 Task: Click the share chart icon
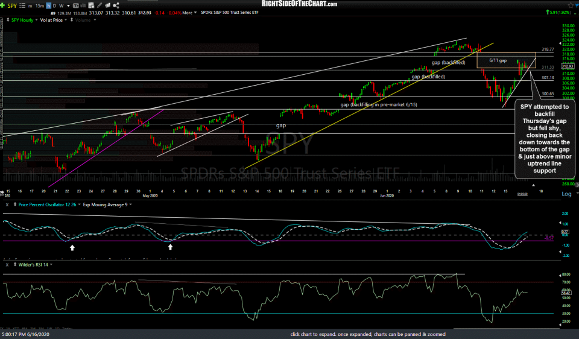(x=116, y=5)
